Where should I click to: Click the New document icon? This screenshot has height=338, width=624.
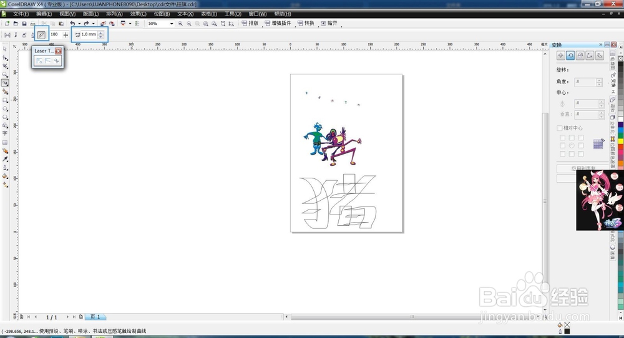(x=7, y=24)
